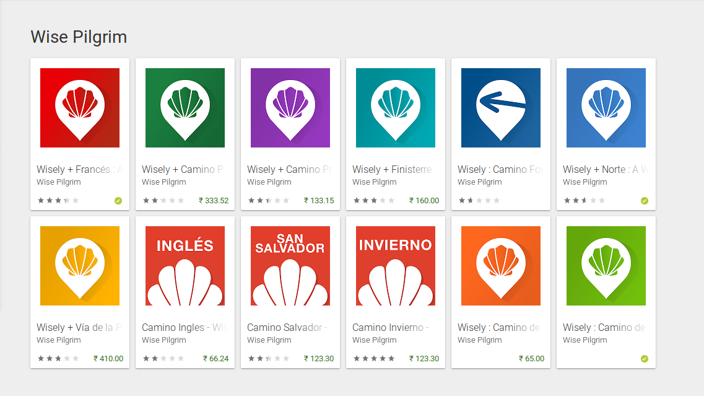Click the Wisely + Vía de la P title
Viewport: 704px width, 396px height.
[x=79, y=327]
